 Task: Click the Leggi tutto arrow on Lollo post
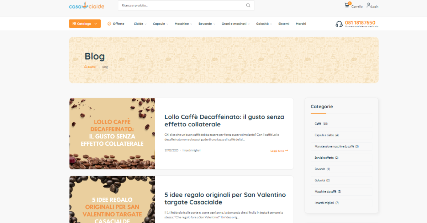click(x=287, y=151)
